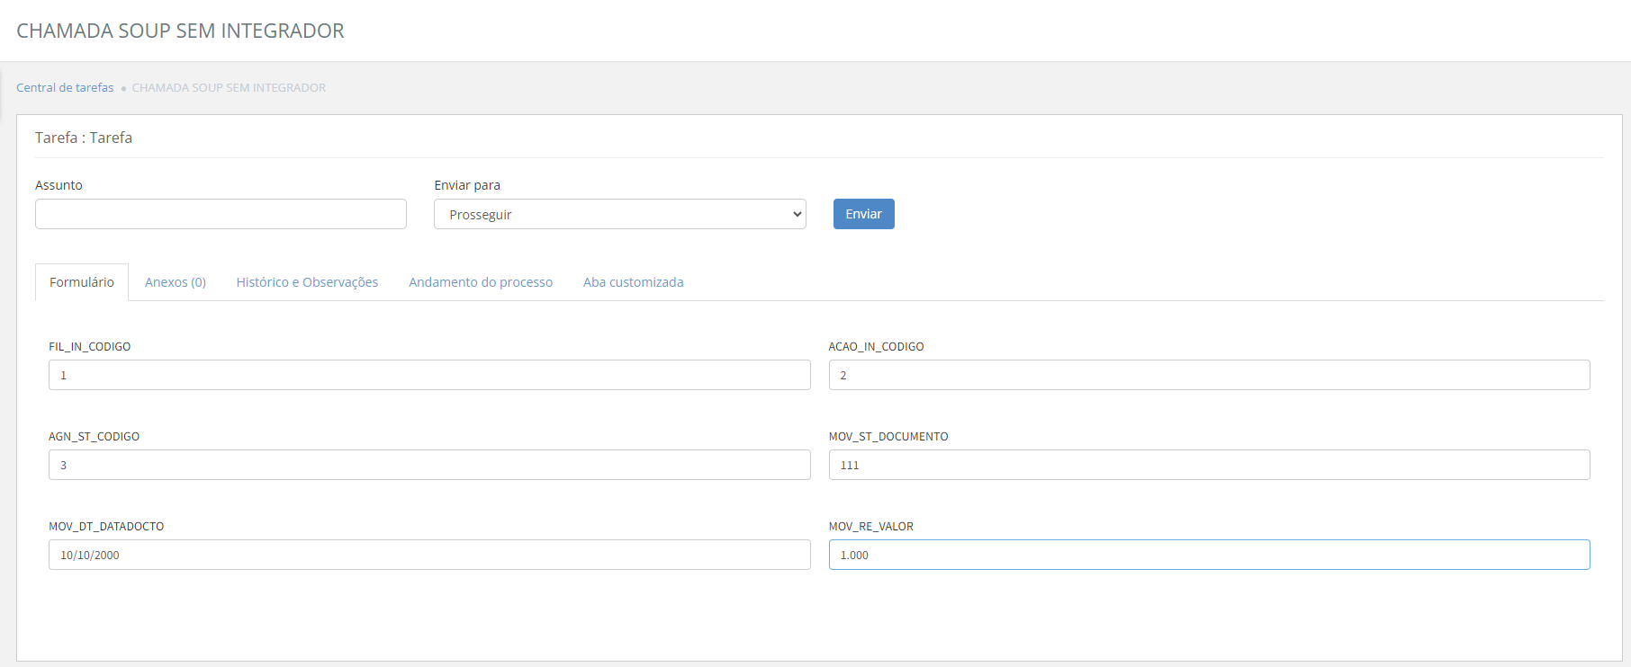The image size is (1631, 667).
Task: Open the Aba customizada tab
Action: 633,282
